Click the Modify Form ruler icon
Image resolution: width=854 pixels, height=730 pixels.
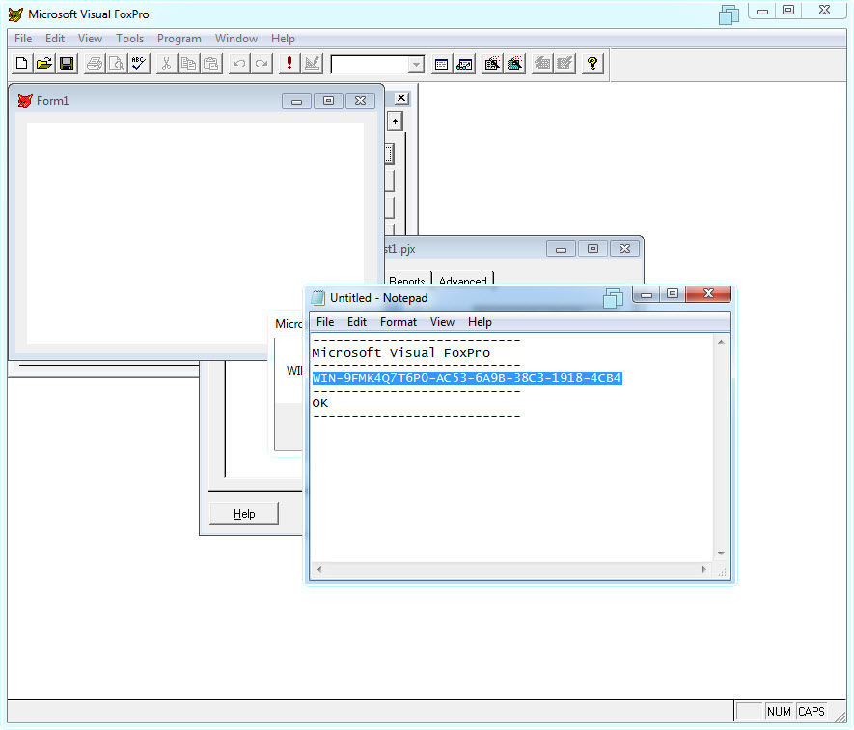[x=312, y=64]
